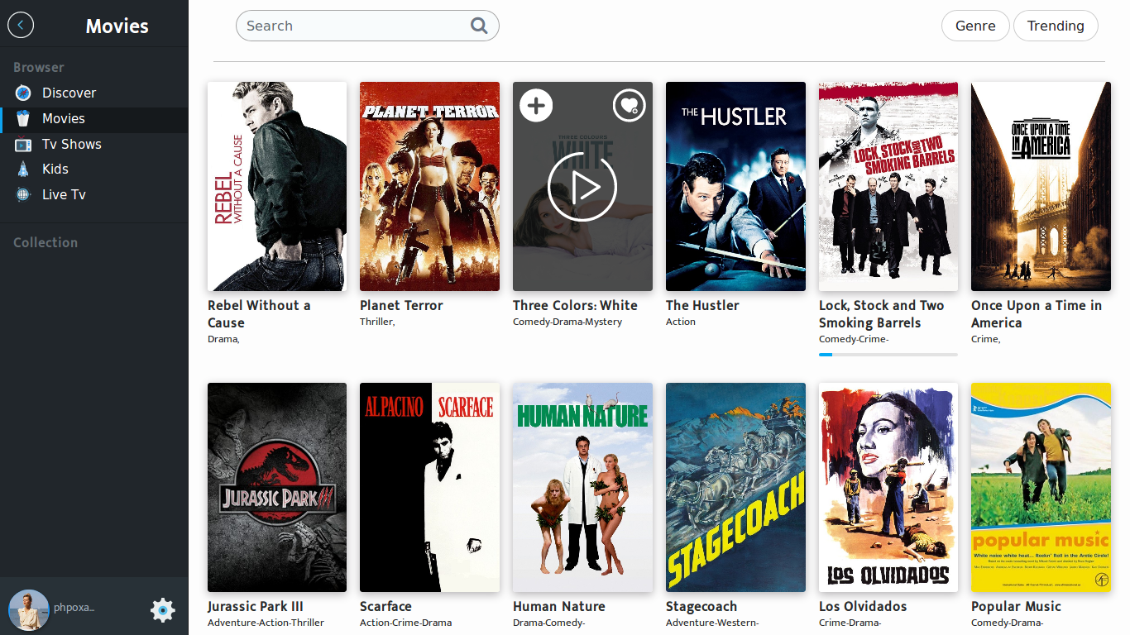Add Three Colors: White to collection
The width and height of the screenshot is (1130, 635).
pos(536,105)
